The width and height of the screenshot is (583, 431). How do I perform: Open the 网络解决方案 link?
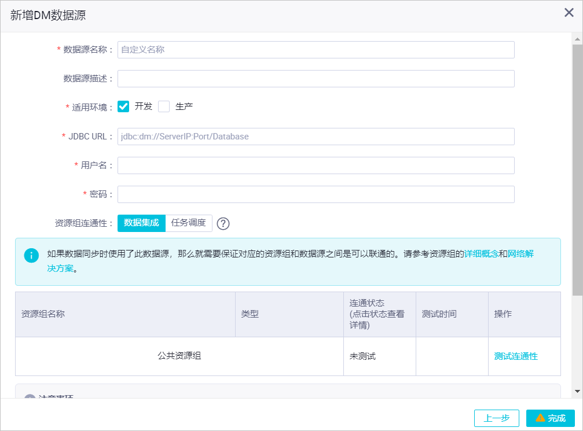click(520, 254)
